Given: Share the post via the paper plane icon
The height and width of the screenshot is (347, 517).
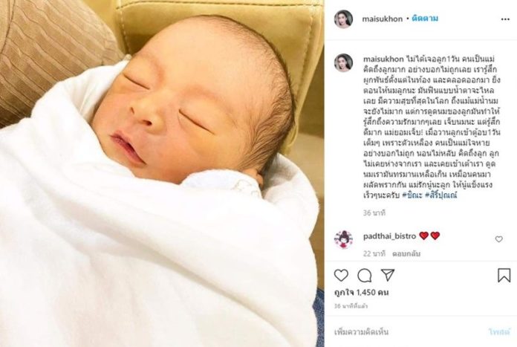Looking at the screenshot, I should 388,275.
